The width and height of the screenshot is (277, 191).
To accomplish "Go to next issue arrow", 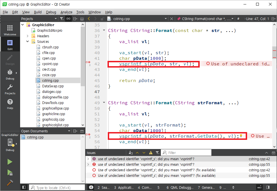I will pos(144,153).
